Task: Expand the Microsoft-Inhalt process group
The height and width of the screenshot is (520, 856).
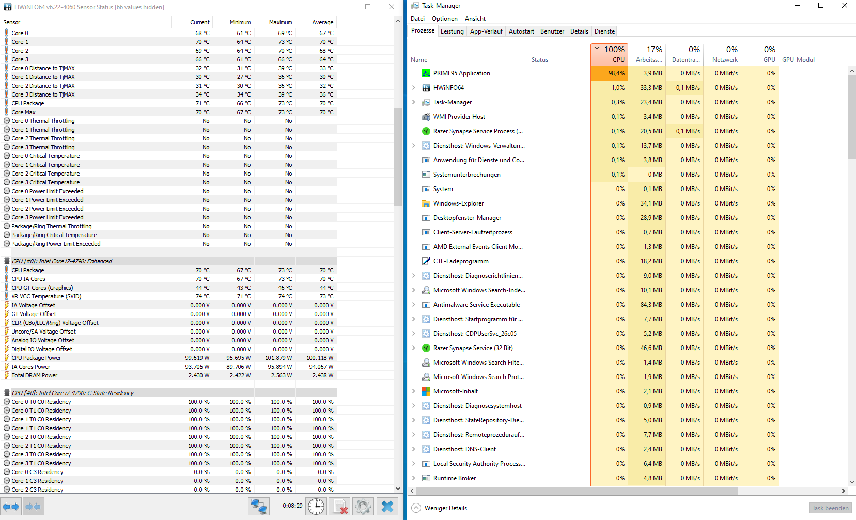Action: (x=414, y=391)
